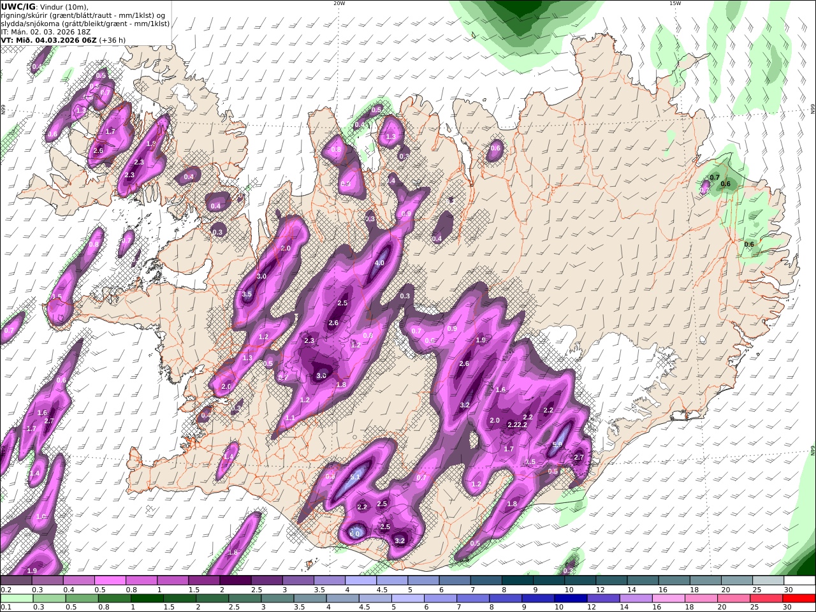Click the '64N' latitude label on the right edge
Image resolution: width=816 pixels, height=612 pixels.
[x=813, y=451]
